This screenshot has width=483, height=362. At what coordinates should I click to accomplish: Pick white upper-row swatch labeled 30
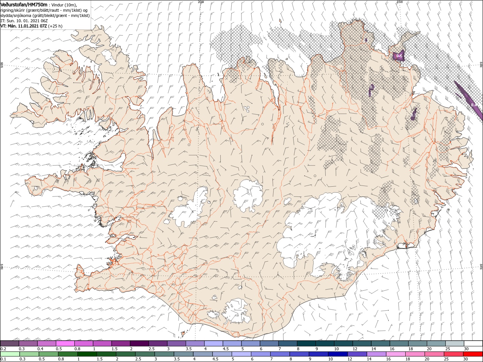[x=473, y=343]
